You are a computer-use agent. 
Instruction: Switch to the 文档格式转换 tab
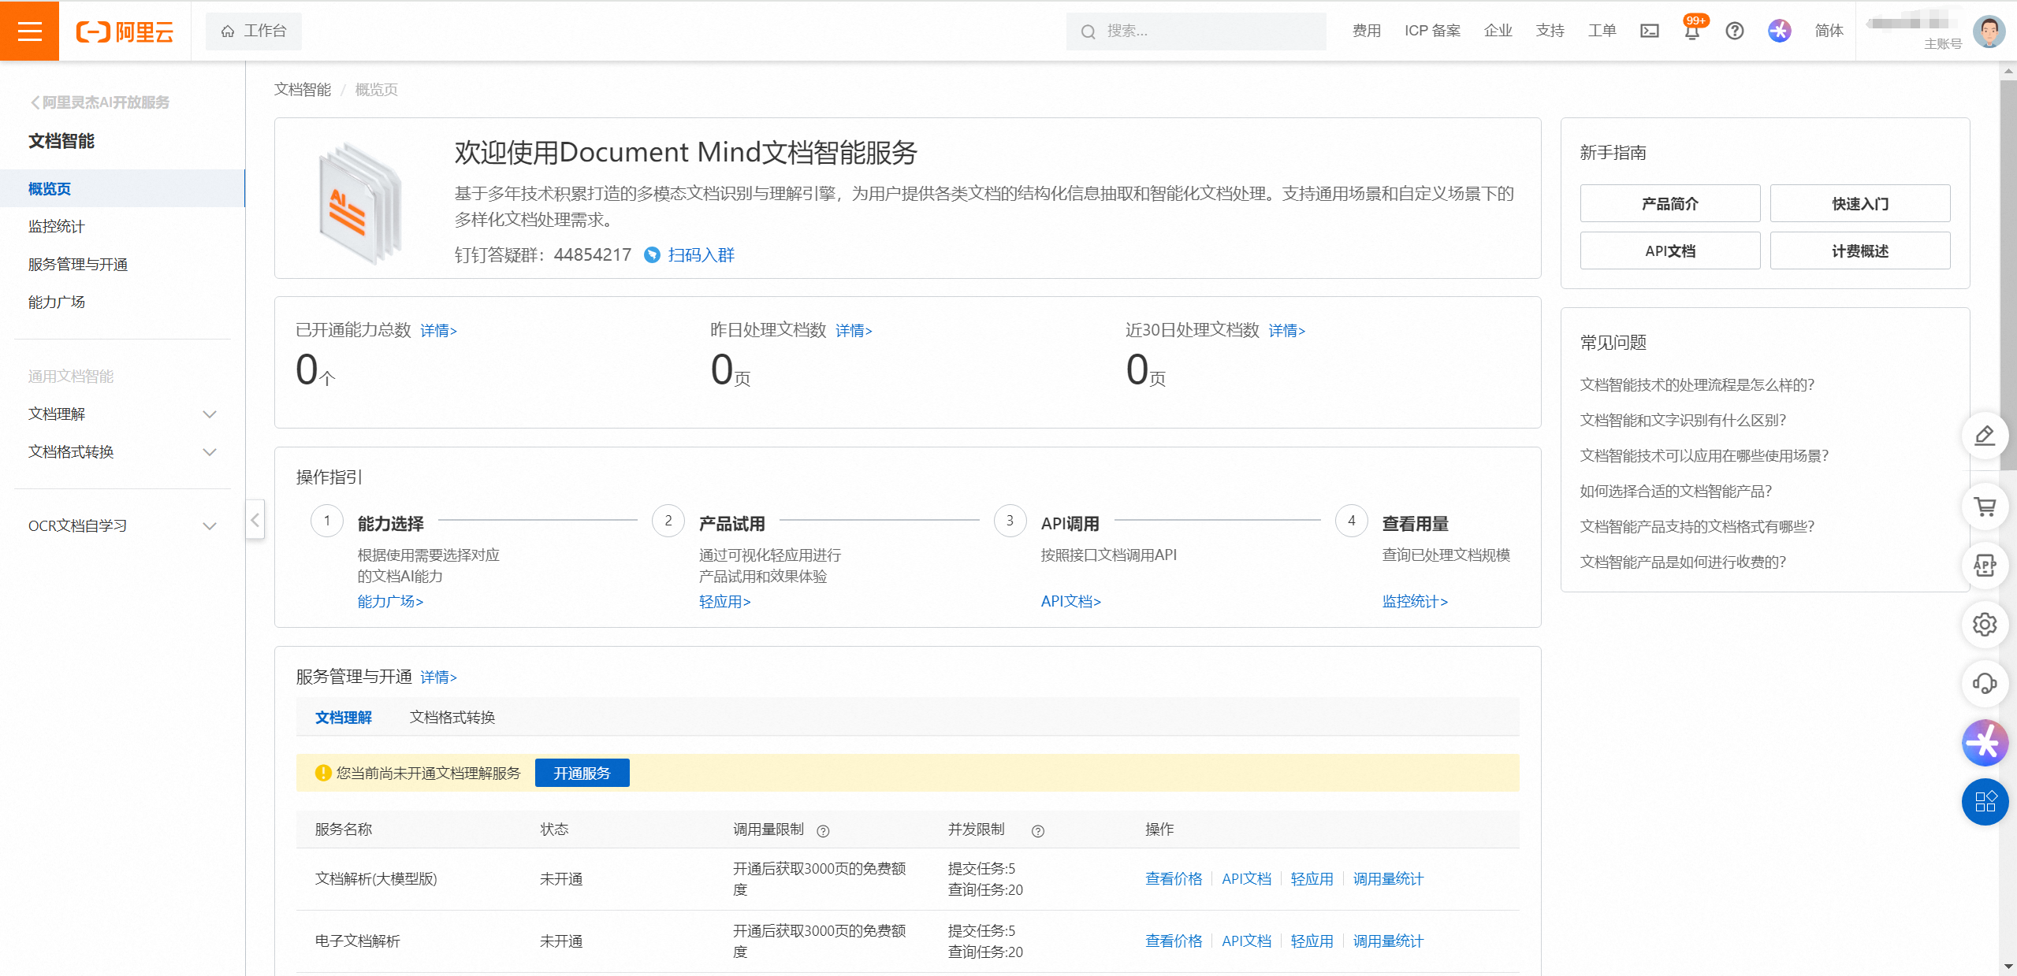point(452,718)
